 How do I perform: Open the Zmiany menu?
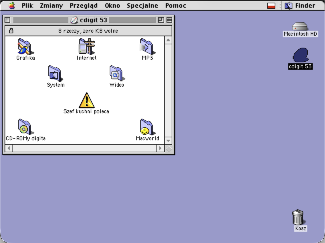point(51,6)
